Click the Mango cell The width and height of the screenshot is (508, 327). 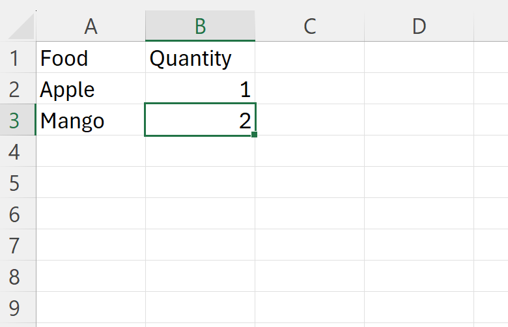(91, 121)
